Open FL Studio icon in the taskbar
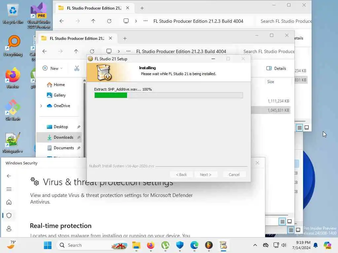 209,245
